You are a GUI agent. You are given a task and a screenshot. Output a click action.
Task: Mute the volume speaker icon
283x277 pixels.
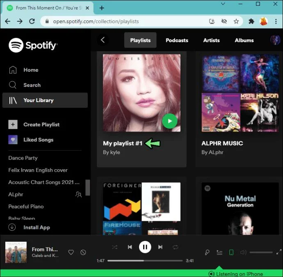[243, 252]
